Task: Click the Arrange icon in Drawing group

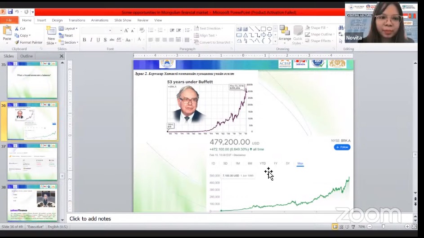Action: click(285, 31)
